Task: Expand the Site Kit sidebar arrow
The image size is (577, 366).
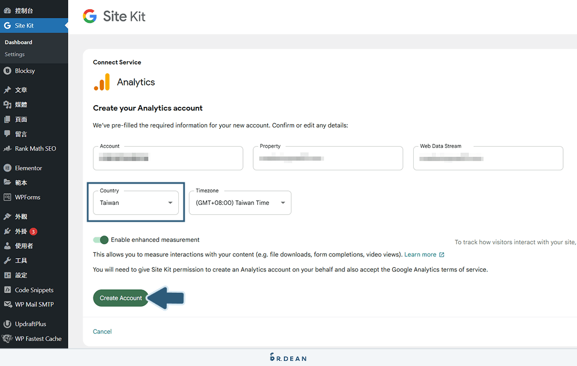Action: (x=65, y=25)
